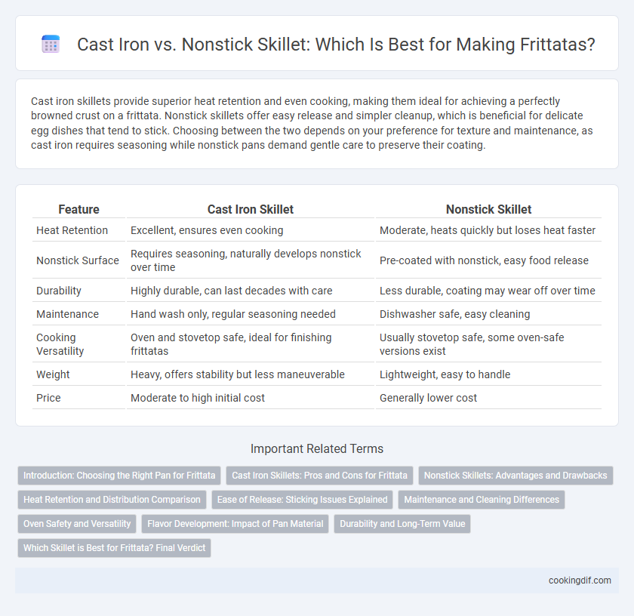Click the Cast Iron Skillet column header
Viewport: 634px width, 616px height.
pos(251,209)
